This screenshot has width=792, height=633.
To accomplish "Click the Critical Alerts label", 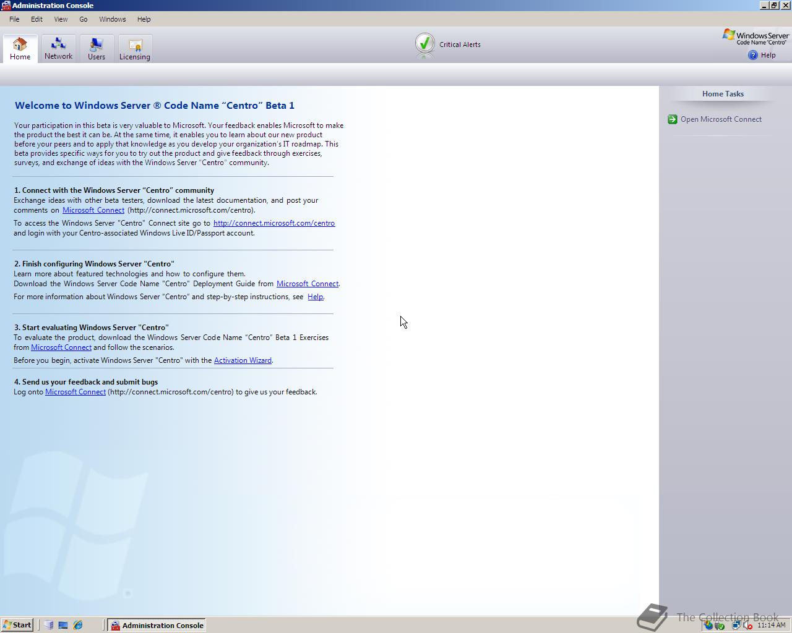I will [460, 45].
